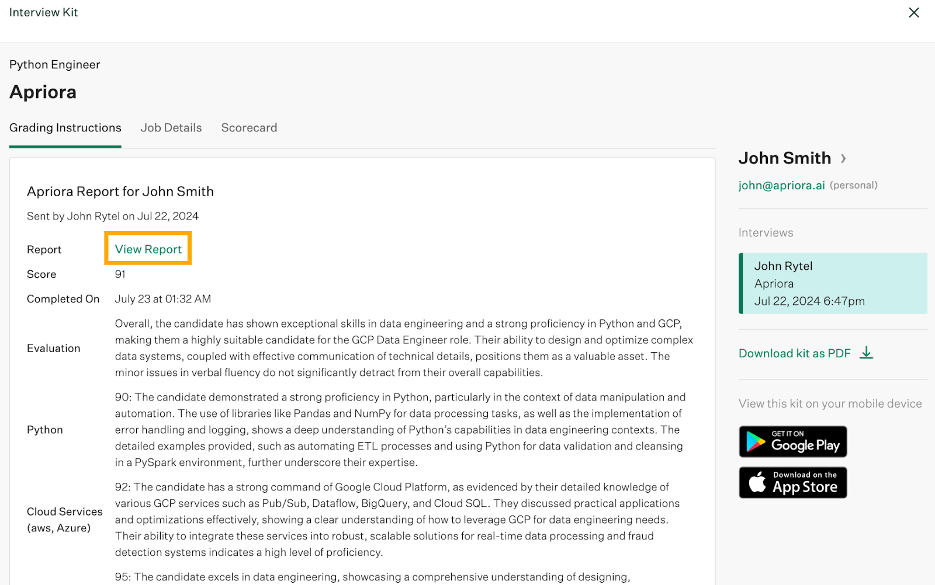Click the 'Report' row label
Screen dimensions: 935x585
(44, 250)
